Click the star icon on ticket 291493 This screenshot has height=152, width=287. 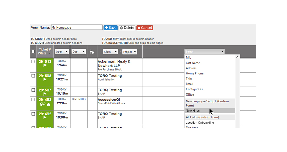(x=49, y=104)
